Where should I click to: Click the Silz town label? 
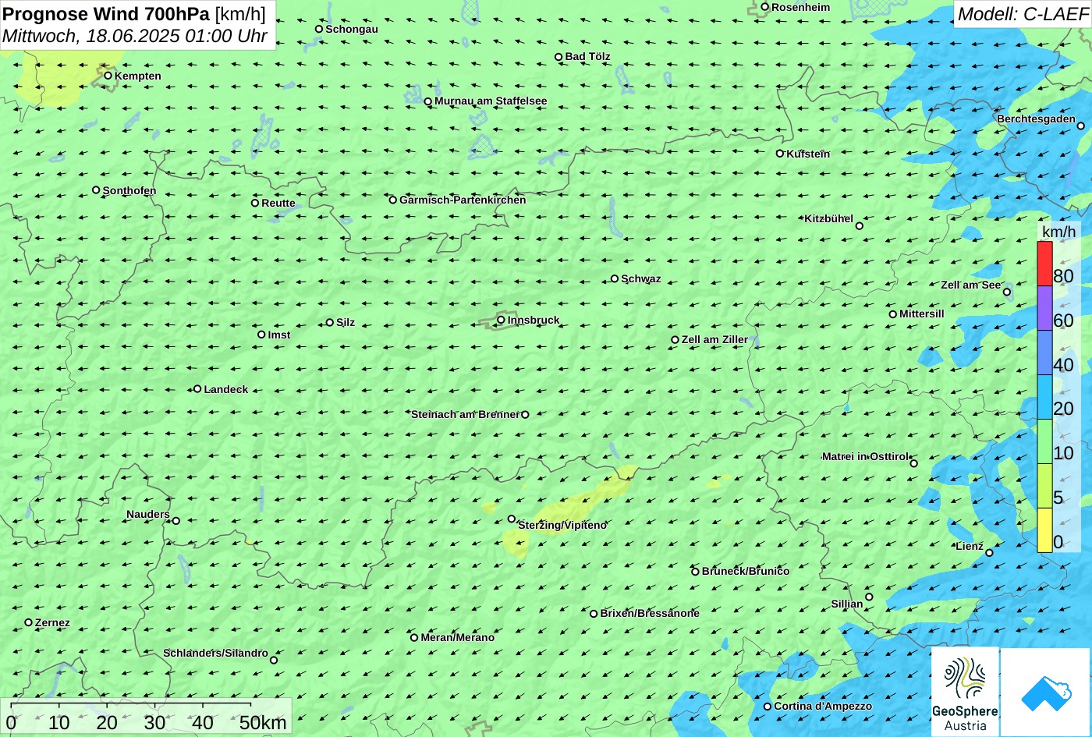[346, 322]
